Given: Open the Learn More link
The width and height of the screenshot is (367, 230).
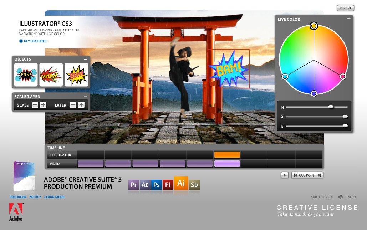Looking at the screenshot, I should pos(54,197).
